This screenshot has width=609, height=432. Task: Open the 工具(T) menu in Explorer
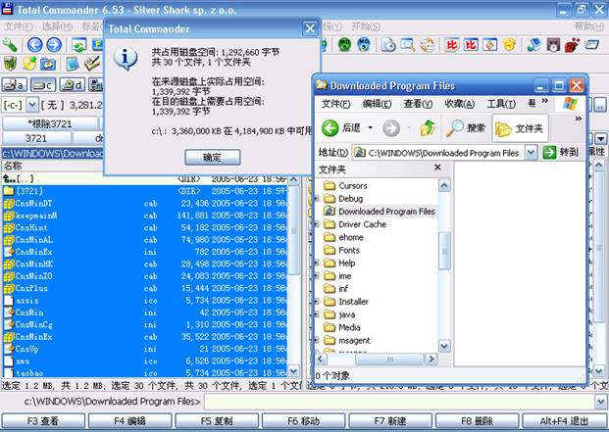point(501,104)
